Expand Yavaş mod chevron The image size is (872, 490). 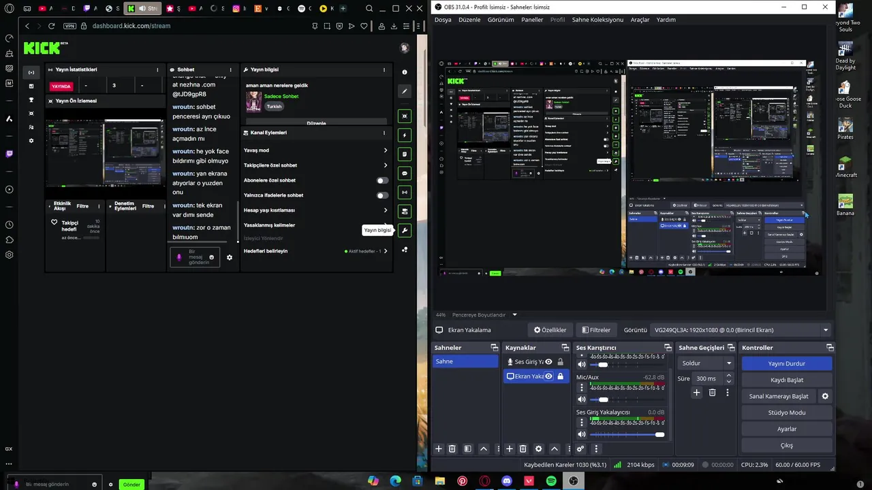point(386,150)
